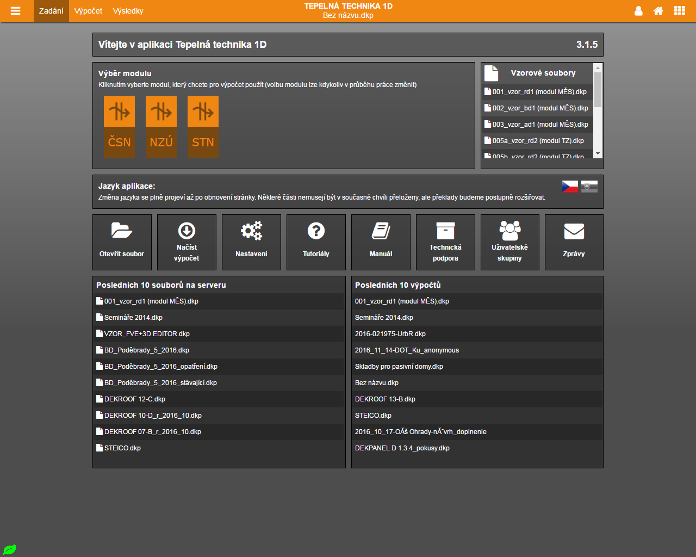
Task: Open server file STEICO.dkp
Action: tap(219, 448)
